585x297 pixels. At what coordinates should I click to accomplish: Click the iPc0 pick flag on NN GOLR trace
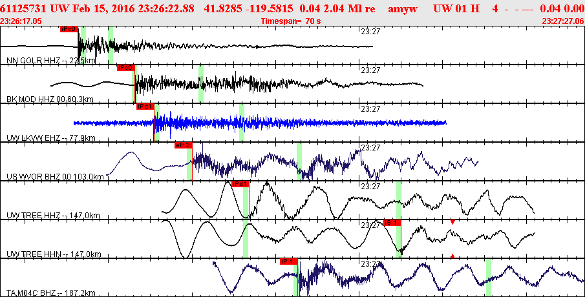(69, 30)
